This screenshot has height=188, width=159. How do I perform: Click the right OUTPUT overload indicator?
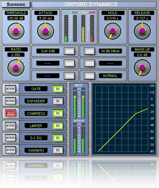pos(83,124)
